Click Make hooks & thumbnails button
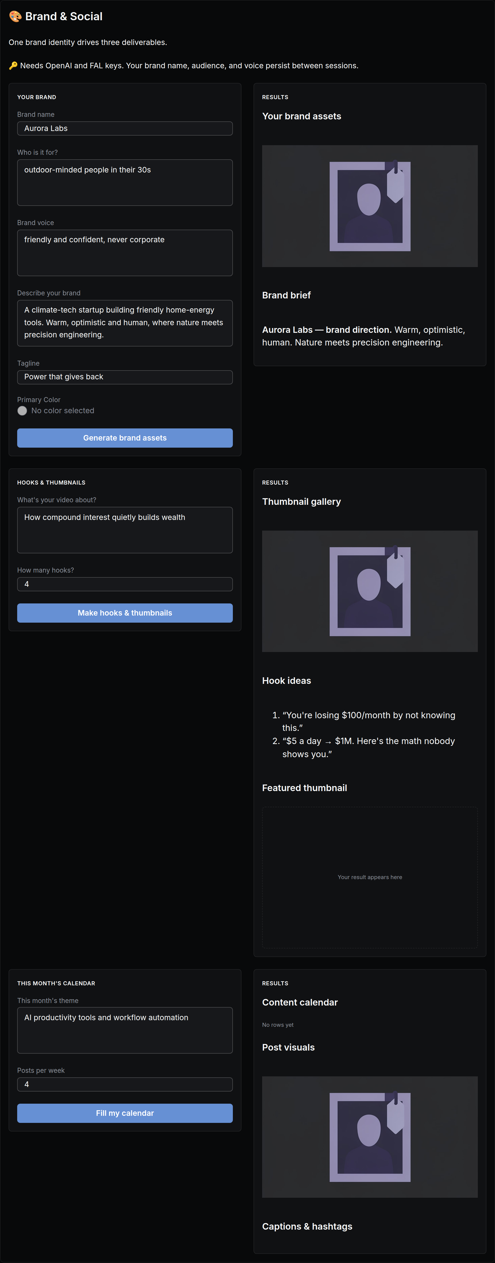Image resolution: width=495 pixels, height=1263 pixels. point(125,613)
